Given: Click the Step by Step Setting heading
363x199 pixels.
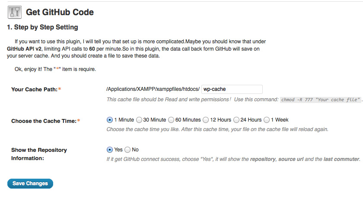Looking at the screenshot, I should tap(42, 27).
